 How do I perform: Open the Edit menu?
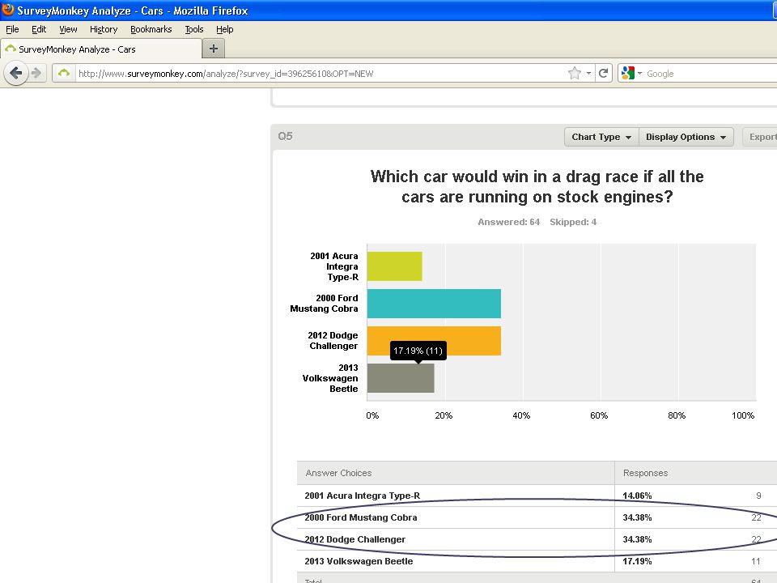[39, 29]
